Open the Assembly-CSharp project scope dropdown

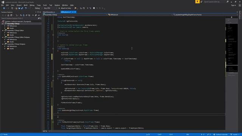(75, 15)
